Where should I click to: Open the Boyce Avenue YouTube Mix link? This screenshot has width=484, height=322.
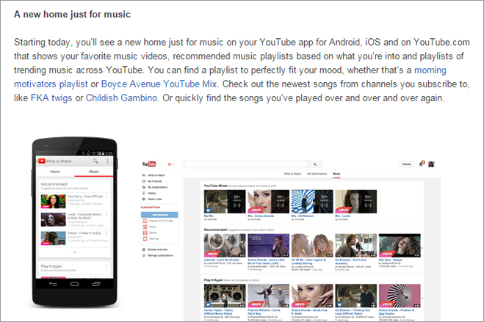pos(159,84)
